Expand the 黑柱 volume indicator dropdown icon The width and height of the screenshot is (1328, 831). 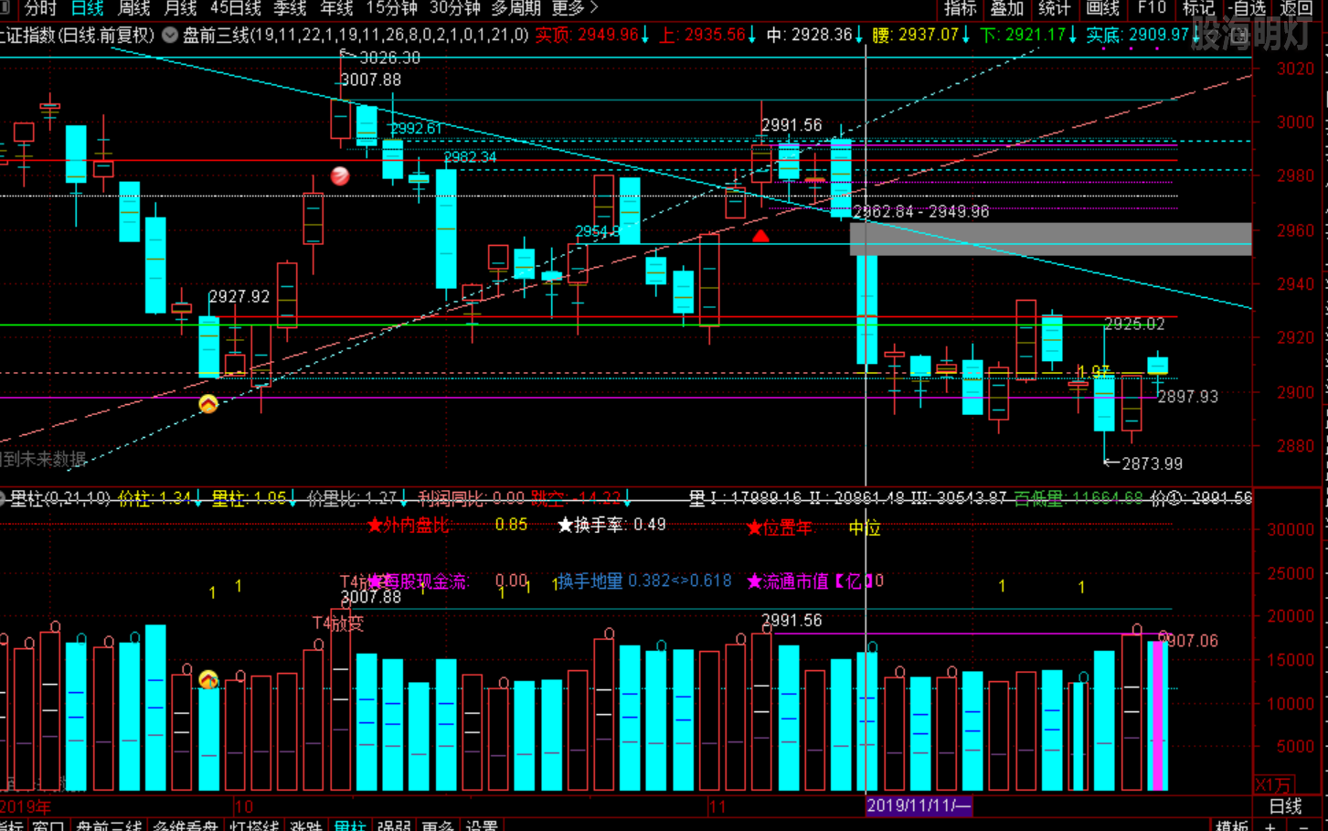coord(2,498)
